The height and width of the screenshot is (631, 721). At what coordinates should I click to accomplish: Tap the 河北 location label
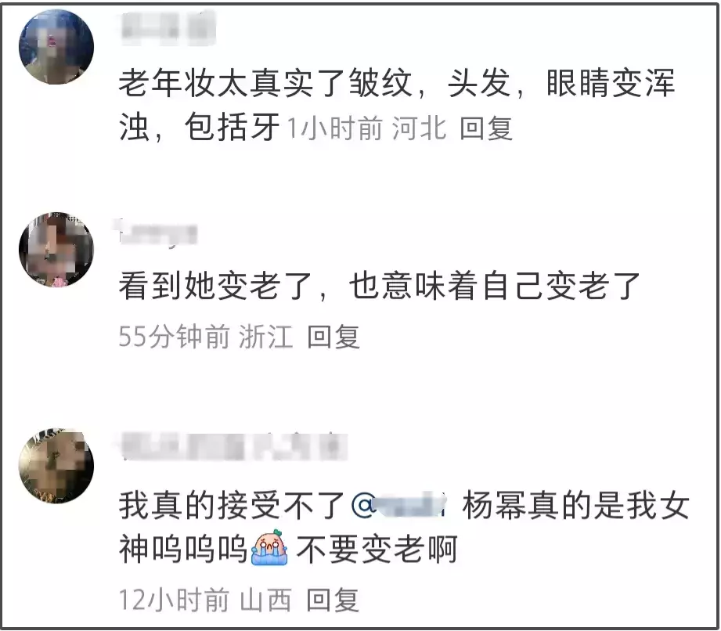(419, 128)
